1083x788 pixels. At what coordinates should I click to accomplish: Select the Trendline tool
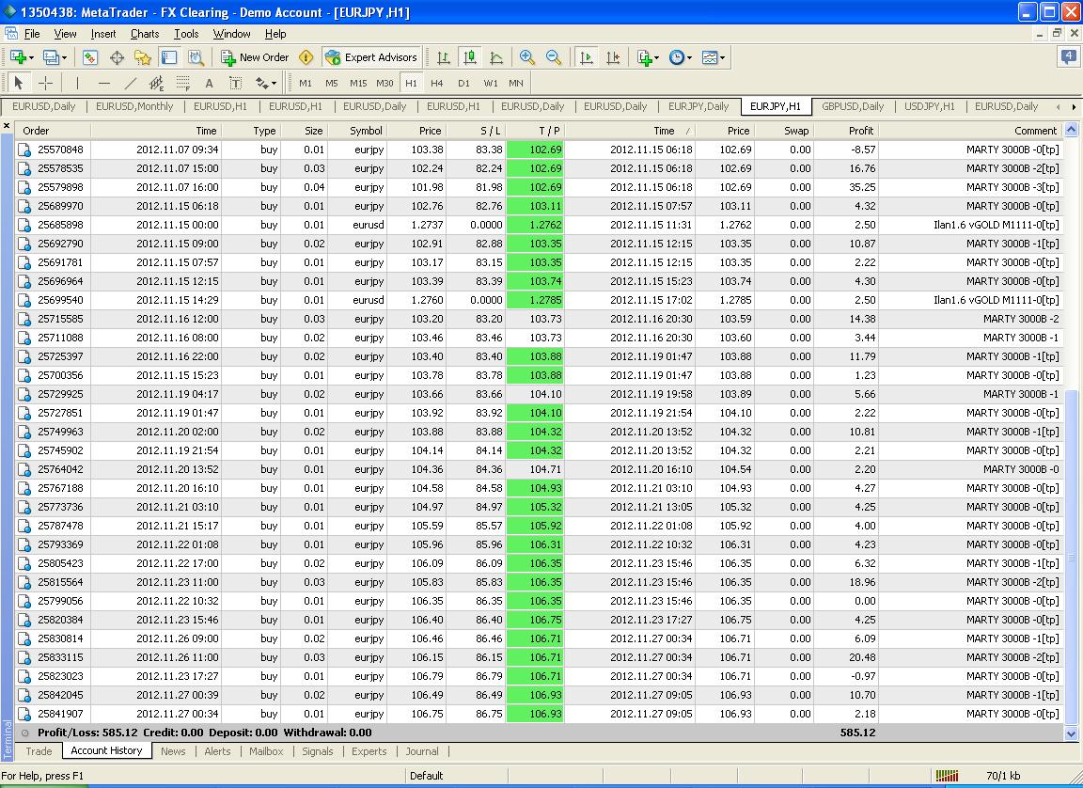(x=130, y=84)
